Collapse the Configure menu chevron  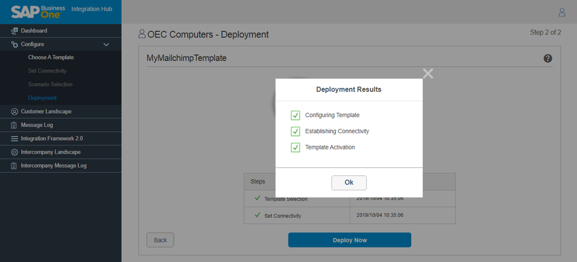pyautogui.click(x=106, y=45)
